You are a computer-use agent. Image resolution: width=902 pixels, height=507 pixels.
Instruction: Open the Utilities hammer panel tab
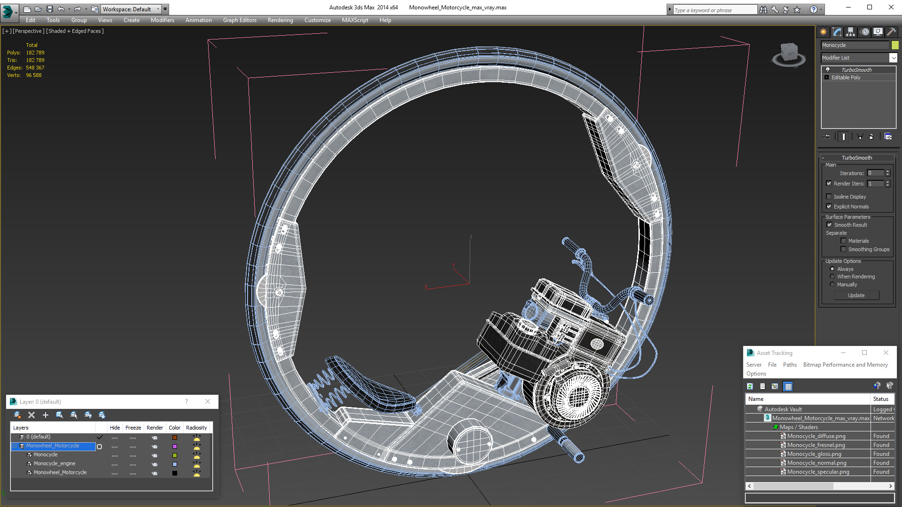[x=891, y=32]
